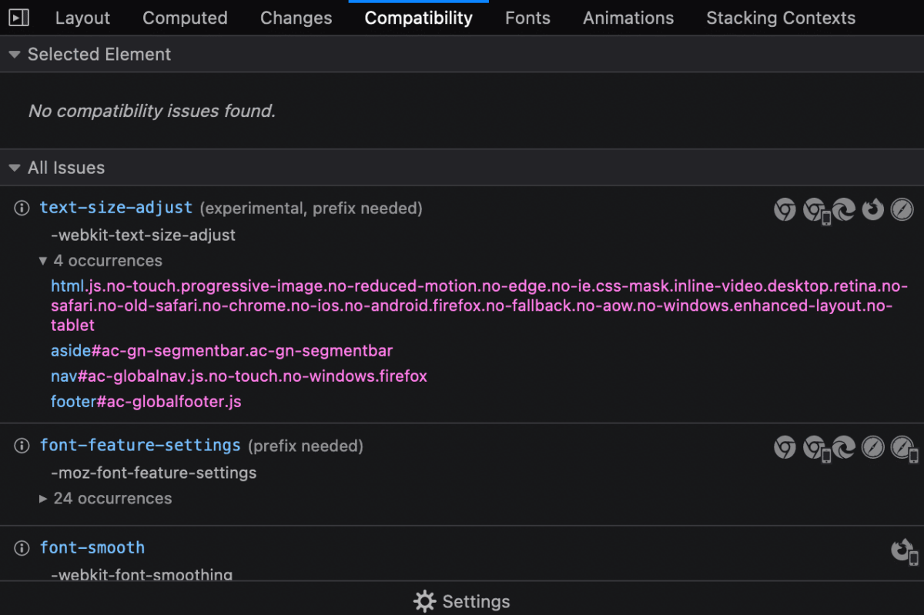Collapse the Selected Element section

(14, 54)
